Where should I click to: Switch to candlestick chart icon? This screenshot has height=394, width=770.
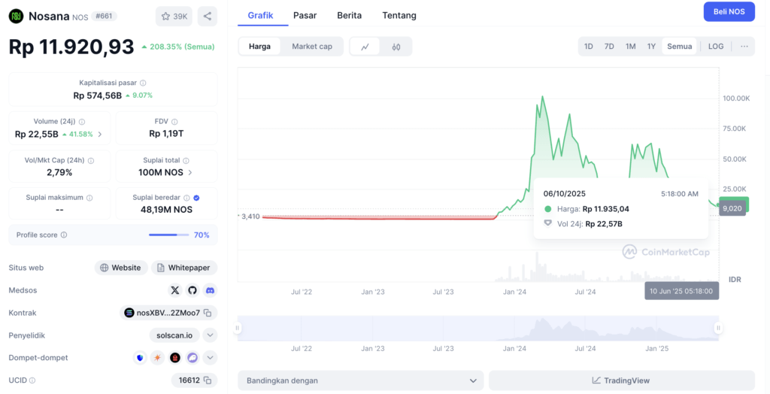coord(396,47)
